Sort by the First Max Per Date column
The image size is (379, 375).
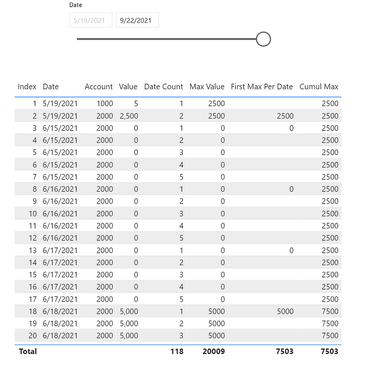[261, 87]
